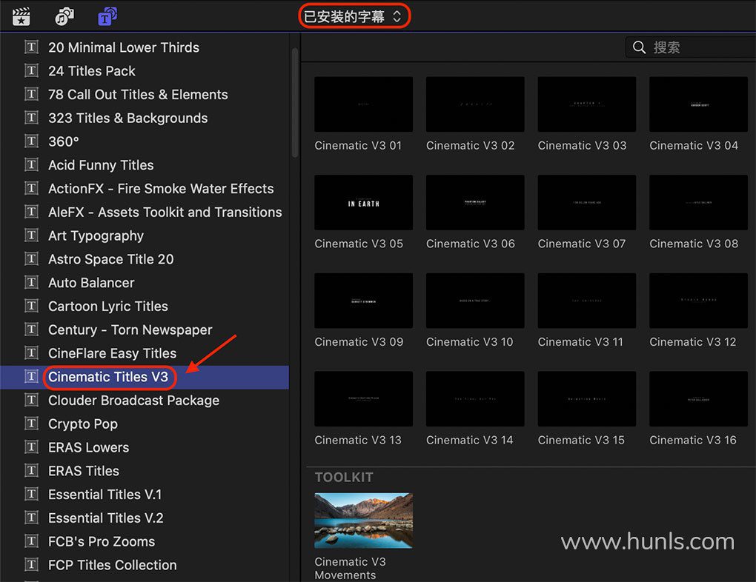Open the 已安装的字幕 dropdown
This screenshot has width=756, height=582.
[354, 17]
